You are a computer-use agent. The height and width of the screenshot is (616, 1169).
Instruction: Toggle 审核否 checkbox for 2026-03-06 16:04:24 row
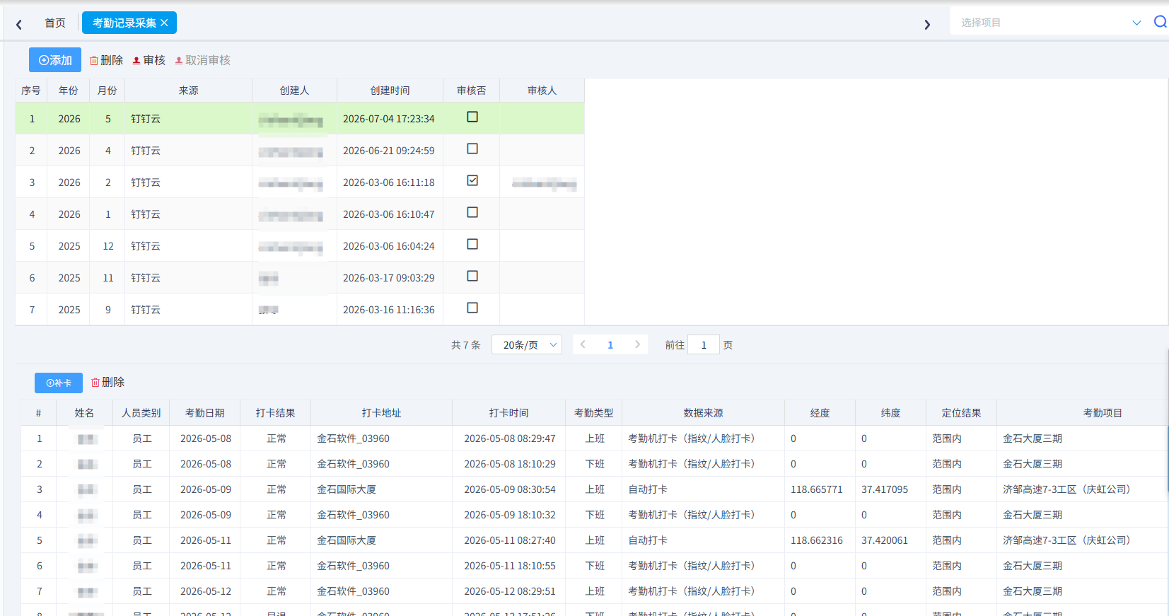[472, 244]
